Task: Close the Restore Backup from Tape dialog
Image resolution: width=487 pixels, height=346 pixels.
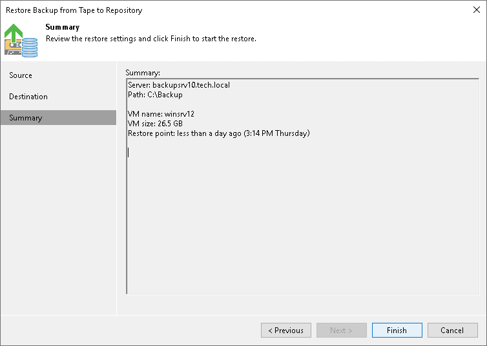Action: 477,10
